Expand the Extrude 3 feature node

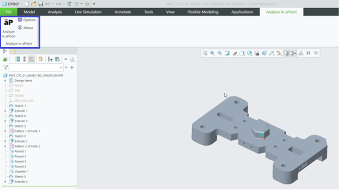5,121
